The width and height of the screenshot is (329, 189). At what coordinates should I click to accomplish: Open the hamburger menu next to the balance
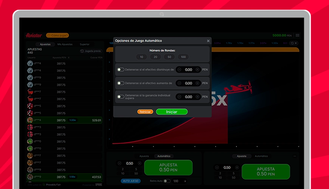(297, 35)
